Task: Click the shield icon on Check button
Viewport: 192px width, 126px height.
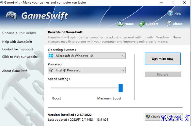Action: click(x=148, y=117)
